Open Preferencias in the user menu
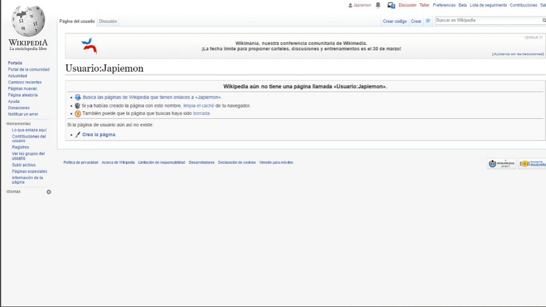This screenshot has height=307, width=546. (x=444, y=5)
